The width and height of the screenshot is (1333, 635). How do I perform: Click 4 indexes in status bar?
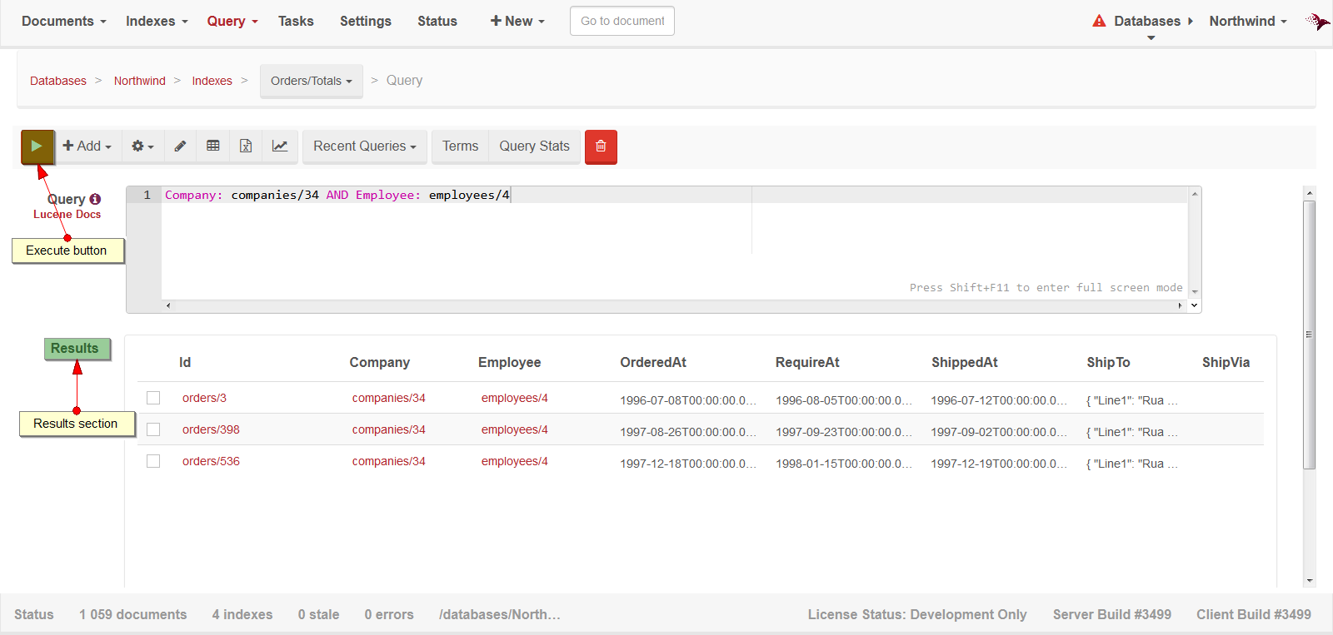tap(242, 614)
